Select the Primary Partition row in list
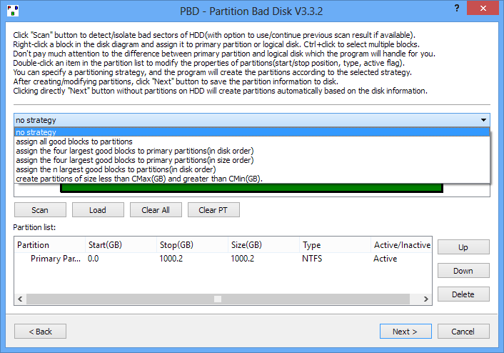The height and width of the screenshot is (353, 504). click(223, 259)
